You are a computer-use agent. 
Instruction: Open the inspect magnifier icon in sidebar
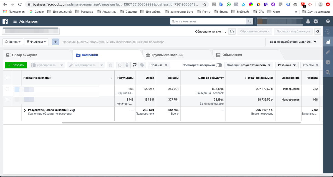(328, 72)
